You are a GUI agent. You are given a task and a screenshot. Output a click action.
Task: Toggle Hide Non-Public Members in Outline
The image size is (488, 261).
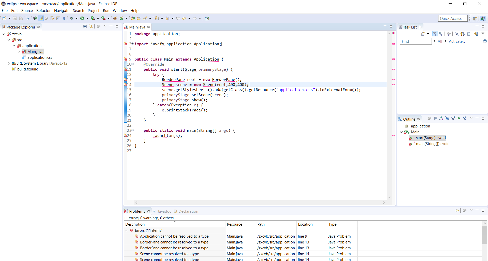[459, 118]
